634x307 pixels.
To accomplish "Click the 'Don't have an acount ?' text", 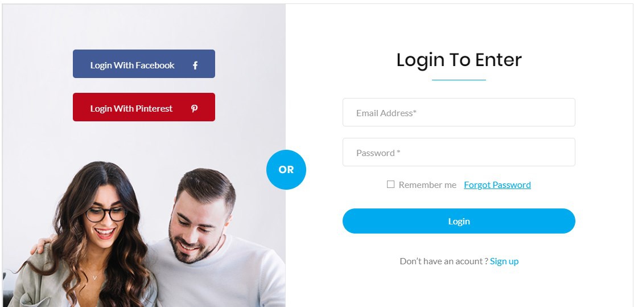I will [x=444, y=261].
